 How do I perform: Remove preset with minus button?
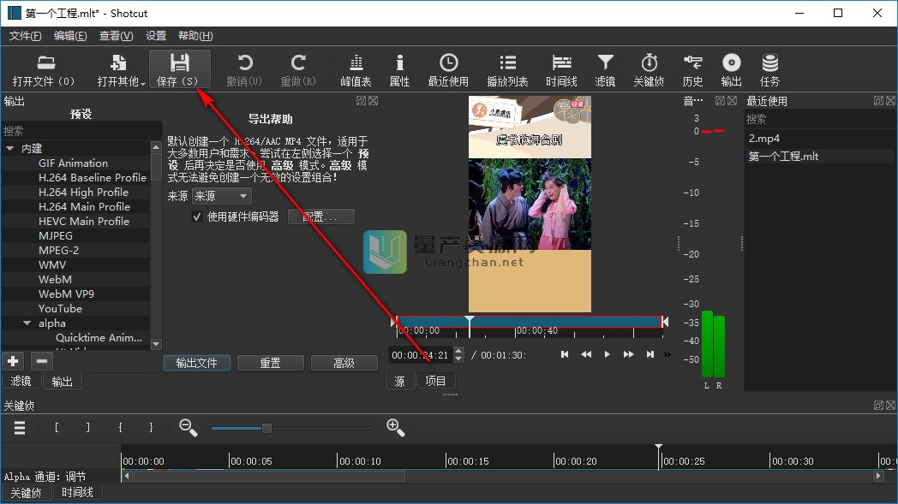(41, 361)
